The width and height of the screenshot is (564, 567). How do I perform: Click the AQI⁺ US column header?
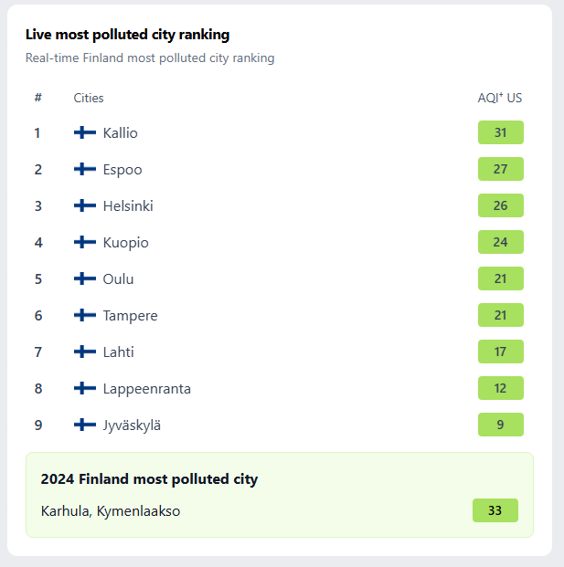[x=500, y=98]
